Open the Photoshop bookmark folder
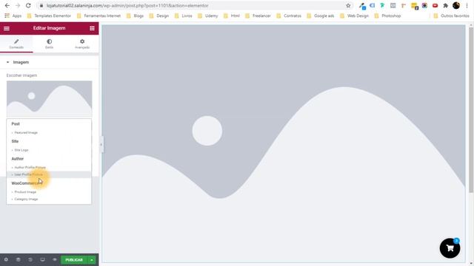Viewport: 474px width, 266px height. tap(387, 16)
